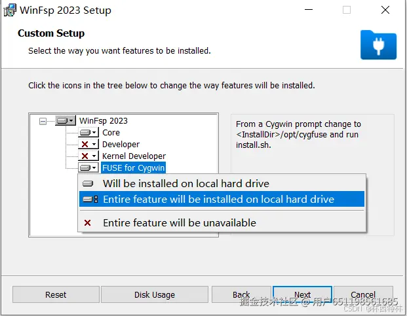
Task: Open the Core feature install-state dropdown
Action: coord(88,133)
